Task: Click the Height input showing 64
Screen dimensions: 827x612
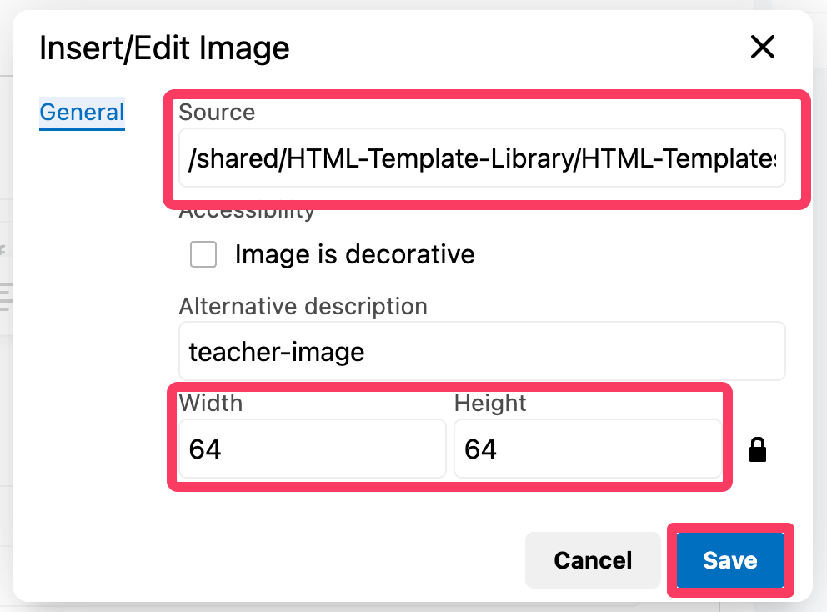Action: tap(588, 449)
